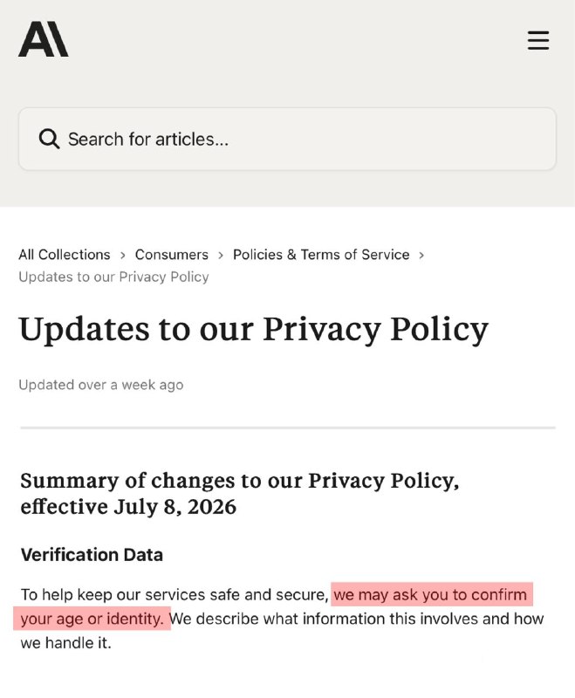Click highlighted text 'we may ask you to confirm'
The height and width of the screenshot is (698, 575).
[x=430, y=595]
